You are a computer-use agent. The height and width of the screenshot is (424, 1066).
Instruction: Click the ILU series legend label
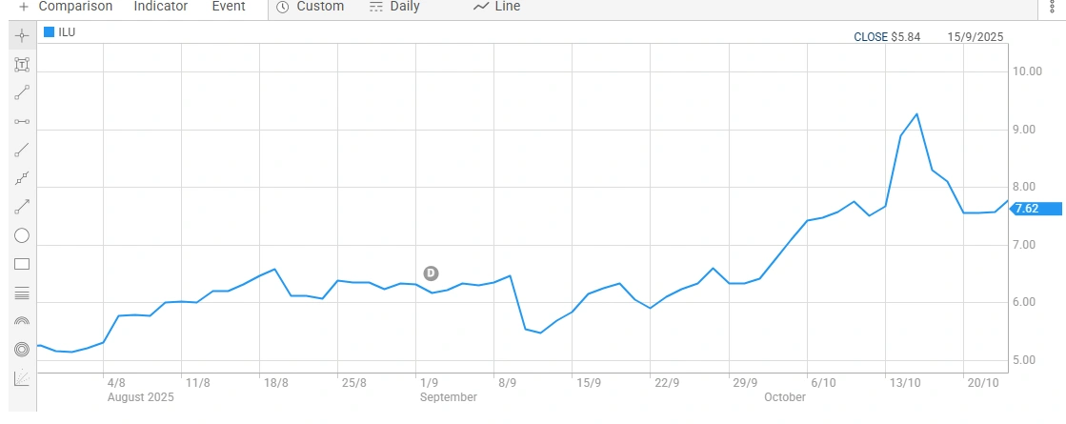coord(67,32)
